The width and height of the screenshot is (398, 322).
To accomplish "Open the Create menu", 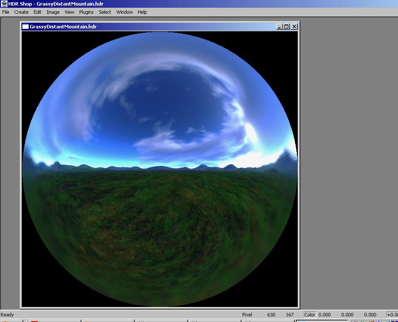I will (x=22, y=12).
